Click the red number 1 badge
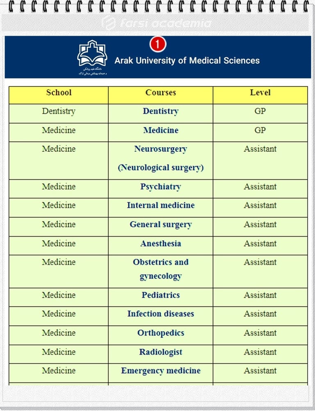Screen dimensions: 315x411 [157, 44]
